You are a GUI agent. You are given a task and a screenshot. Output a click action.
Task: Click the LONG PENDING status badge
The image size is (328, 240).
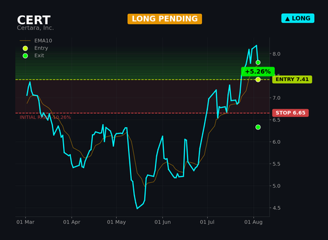[165, 19]
